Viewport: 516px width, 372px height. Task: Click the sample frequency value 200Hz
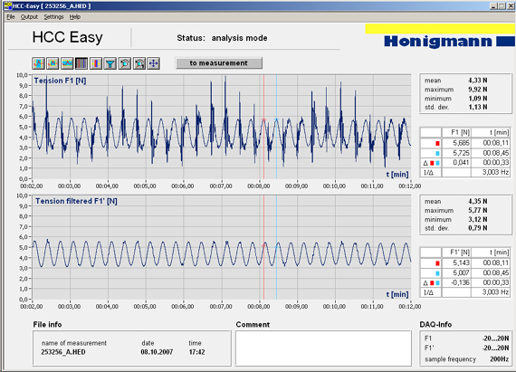click(499, 359)
